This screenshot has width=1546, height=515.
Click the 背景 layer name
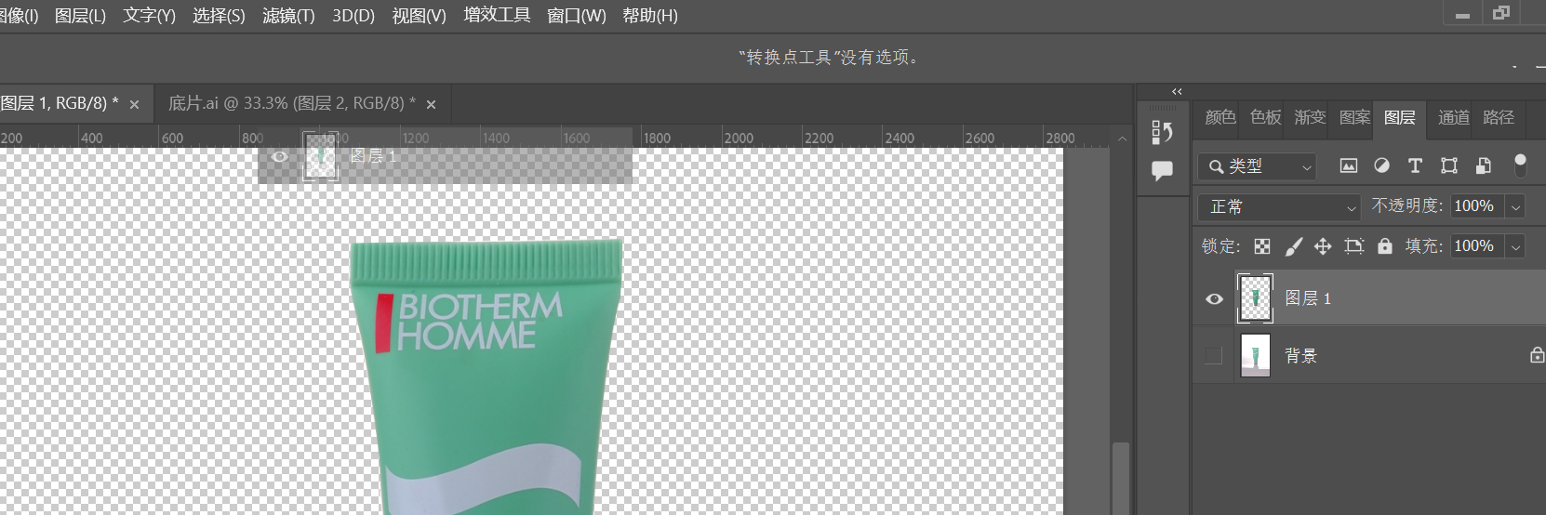1300,355
